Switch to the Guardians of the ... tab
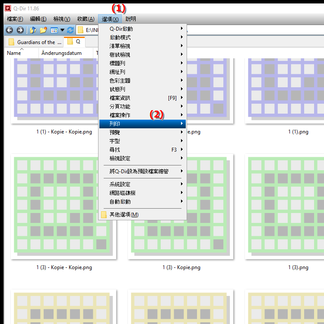Image resolution: width=324 pixels, height=324 pixels. point(34,42)
